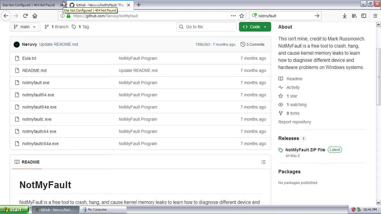Open commit hash 798b3b3
The width and height of the screenshot is (381, 214).
tap(203, 45)
